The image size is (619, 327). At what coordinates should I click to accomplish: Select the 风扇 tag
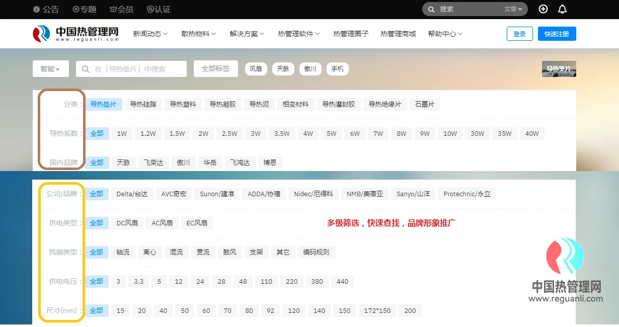[256, 69]
